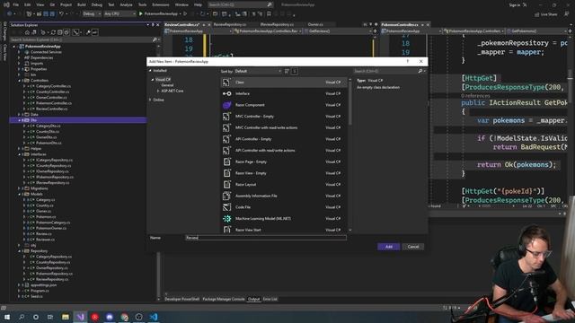Viewport: 575px width, 323px height.
Task: Open the Sort by Default dropdown
Action: click(258, 71)
